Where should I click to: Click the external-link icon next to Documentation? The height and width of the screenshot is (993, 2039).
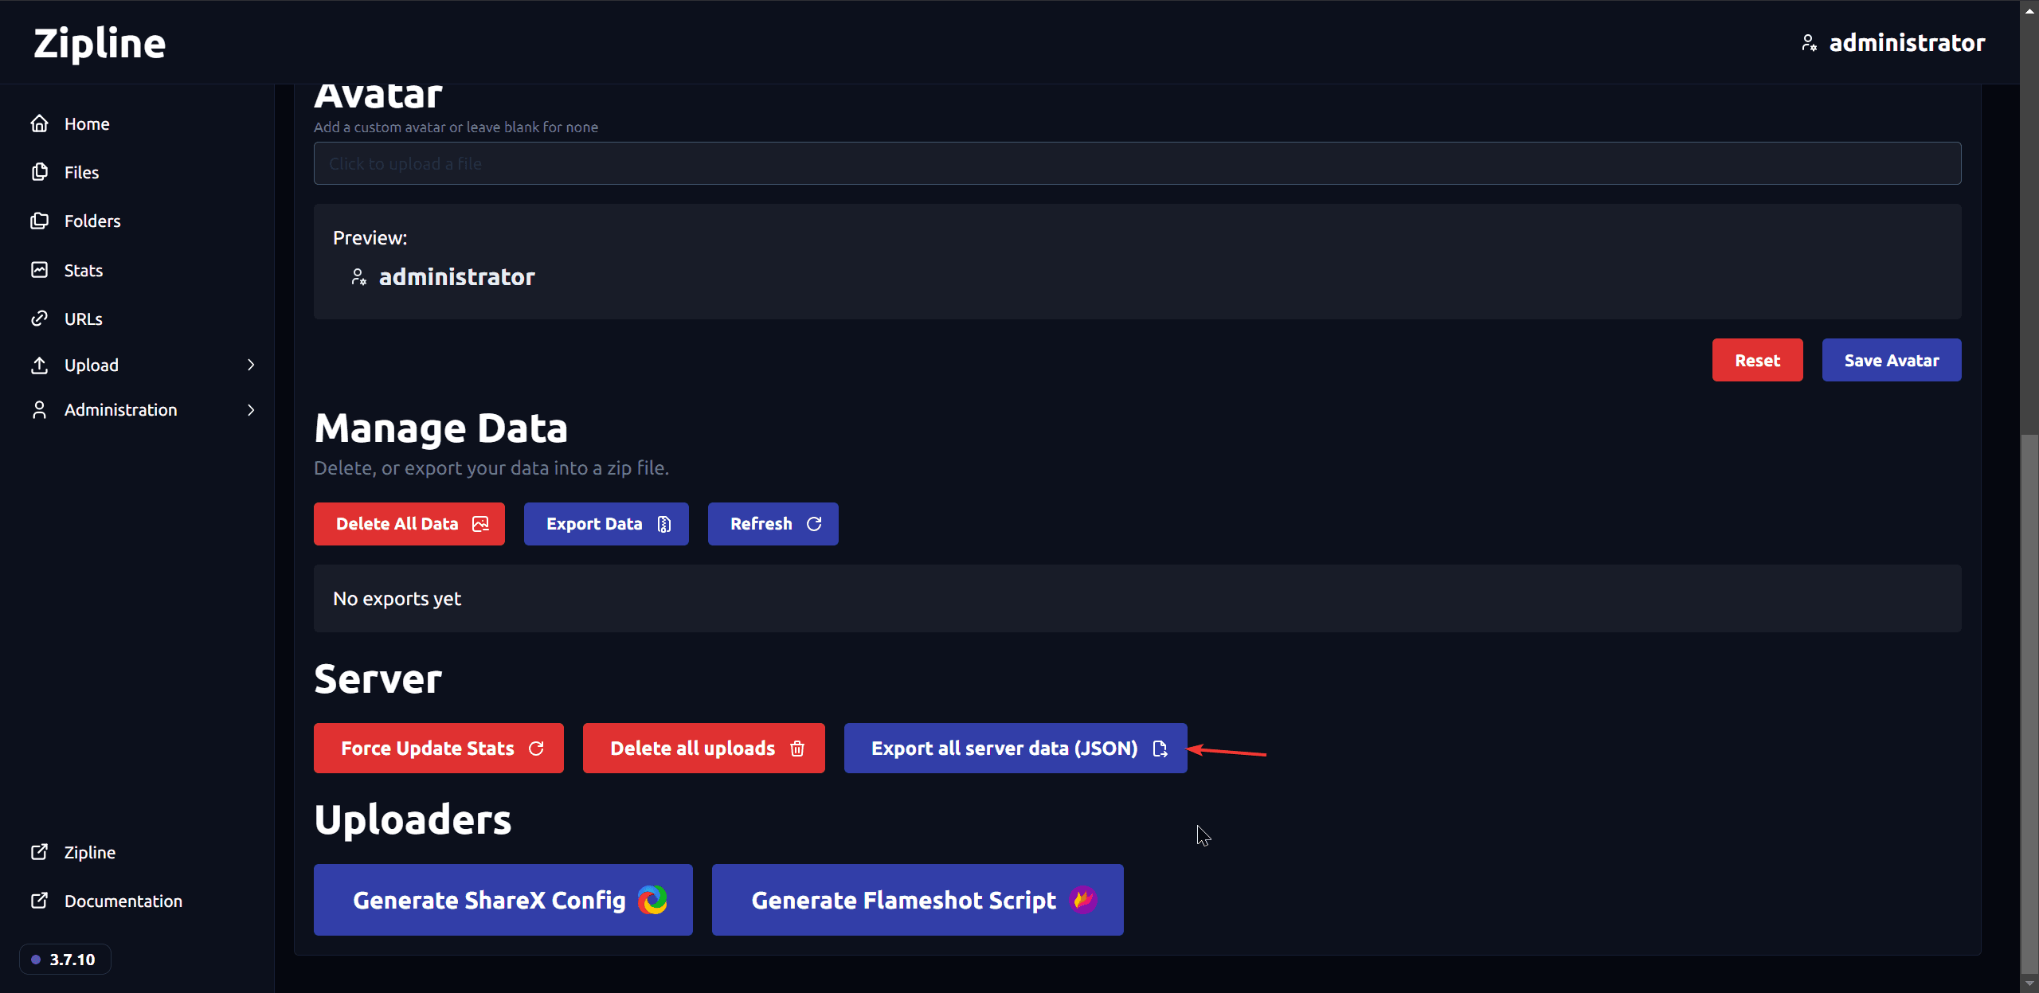tap(41, 901)
